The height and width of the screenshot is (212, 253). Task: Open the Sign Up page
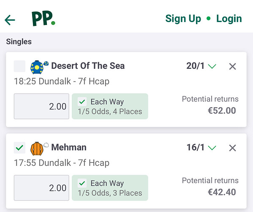(x=183, y=19)
